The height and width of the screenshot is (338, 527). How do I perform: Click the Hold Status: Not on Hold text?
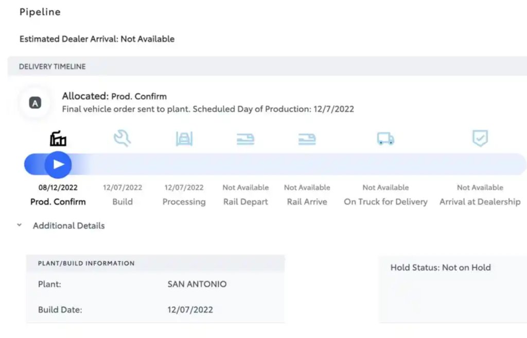[x=441, y=268]
